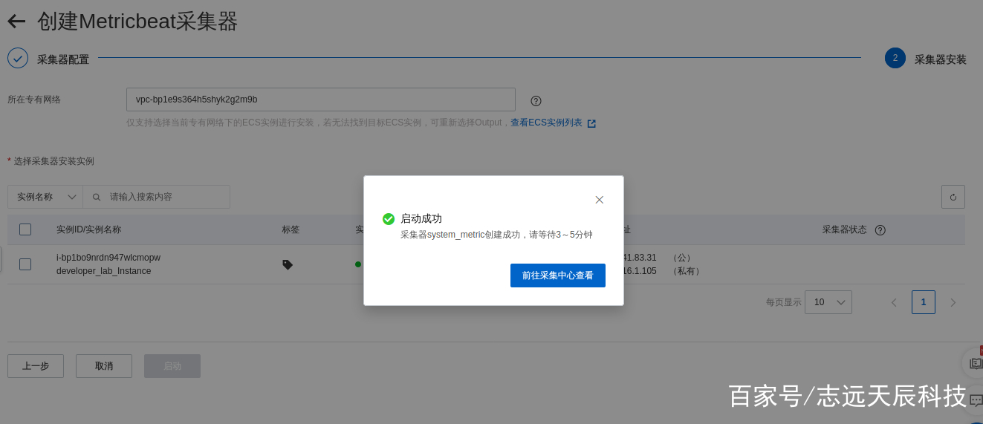Go to previous page arrow

click(x=894, y=302)
